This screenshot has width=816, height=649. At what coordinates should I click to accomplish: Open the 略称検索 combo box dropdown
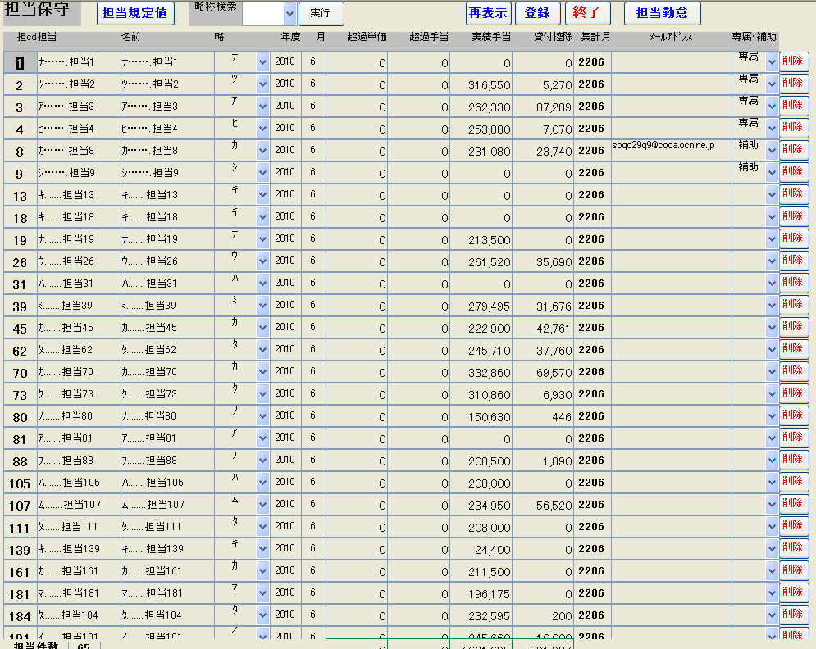pyautogui.click(x=289, y=13)
